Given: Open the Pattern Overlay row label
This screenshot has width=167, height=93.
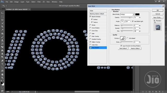Looking at the screenshot, I should 96,42.
